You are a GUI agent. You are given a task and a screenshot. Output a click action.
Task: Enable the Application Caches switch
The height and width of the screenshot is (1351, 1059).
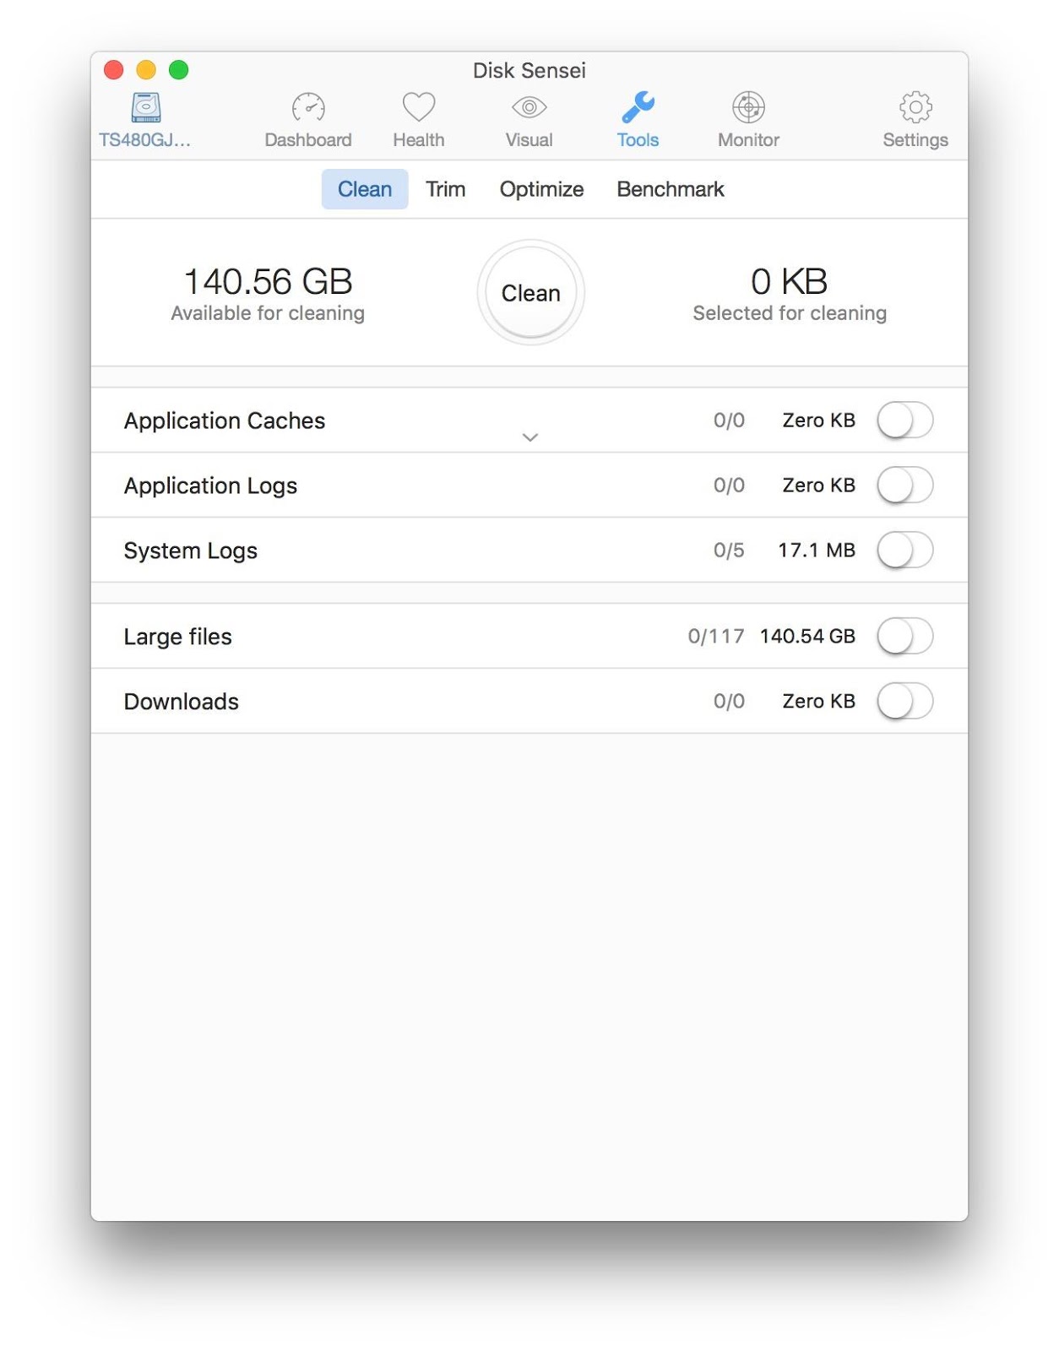904,420
